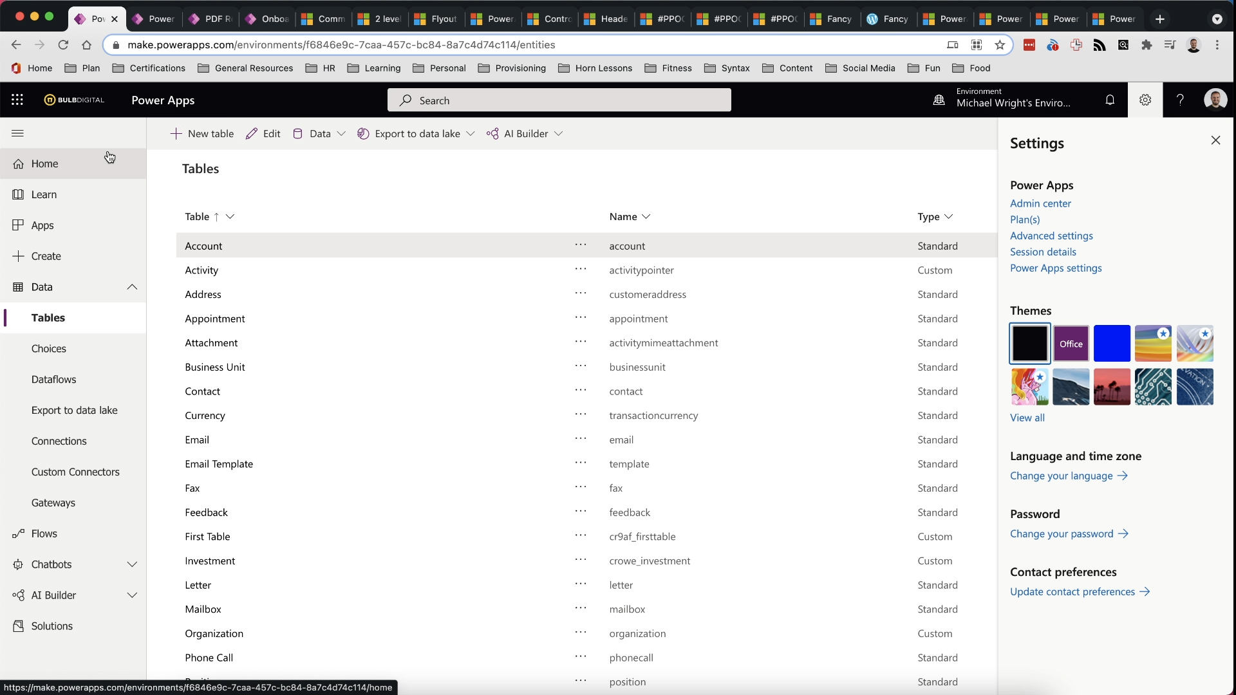This screenshot has height=695, width=1236.
Task: Open the app launcher waffle icon
Action: pyautogui.click(x=17, y=100)
